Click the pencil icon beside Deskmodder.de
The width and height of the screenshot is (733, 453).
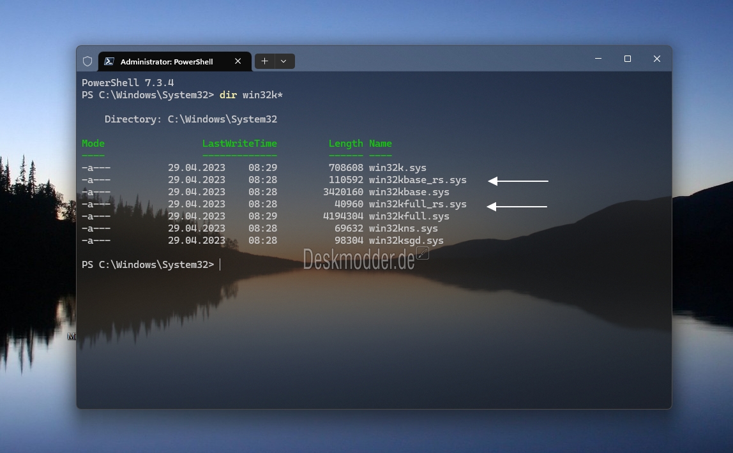point(422,253)
